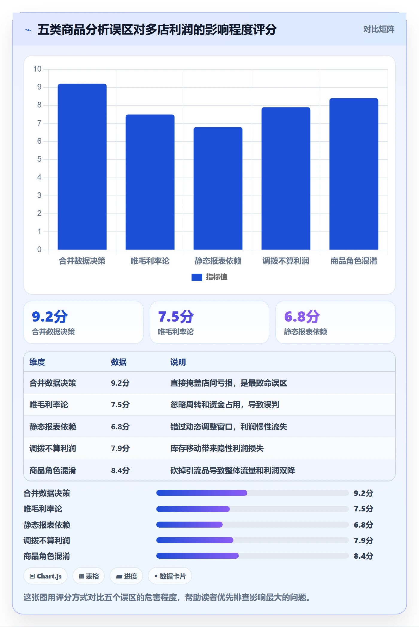Click the lightning icon beside the title
Screen dimensions: 419x627
(28, 30)
